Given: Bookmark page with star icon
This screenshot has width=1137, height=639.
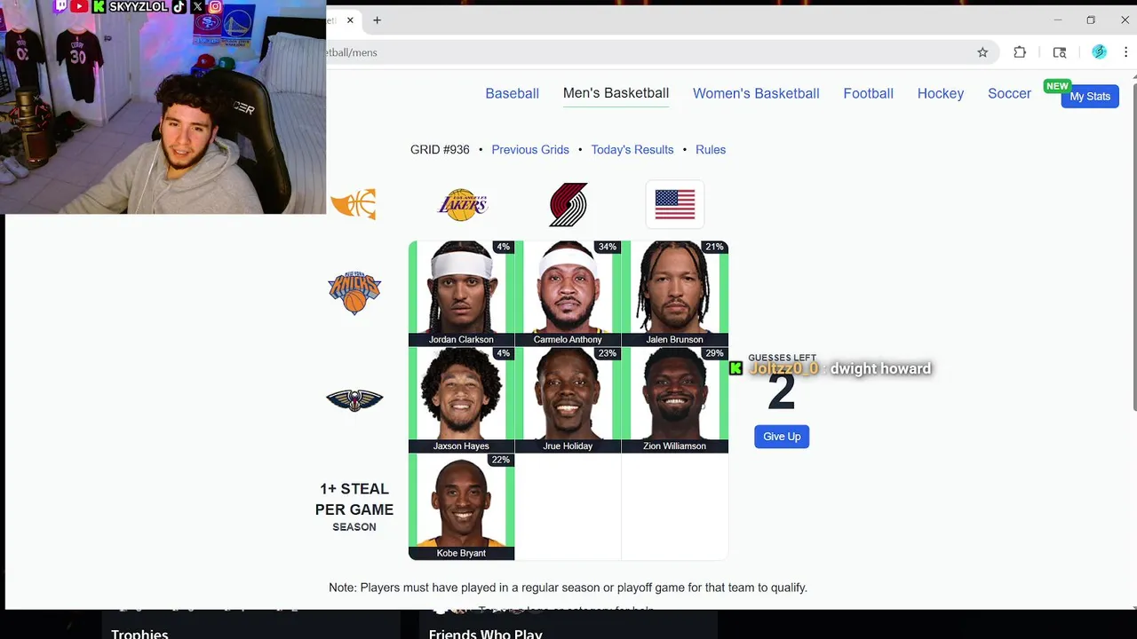Looking at the screenshot, I should point(982,52).
